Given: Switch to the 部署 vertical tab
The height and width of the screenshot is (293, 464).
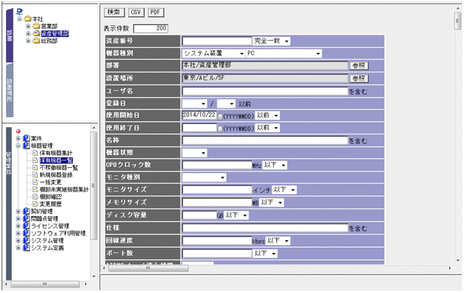Looking at the screenshot, I should pyautogui.click(x=9, y=35).
